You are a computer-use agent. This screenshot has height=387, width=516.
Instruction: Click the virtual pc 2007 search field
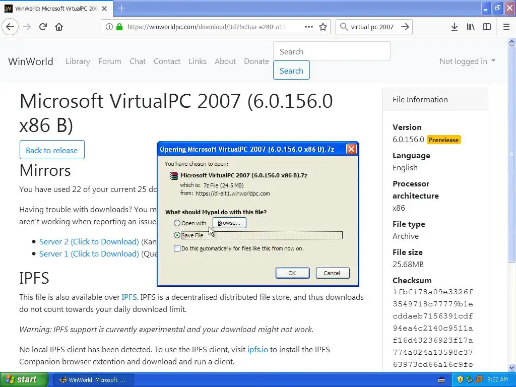[372, 27]
